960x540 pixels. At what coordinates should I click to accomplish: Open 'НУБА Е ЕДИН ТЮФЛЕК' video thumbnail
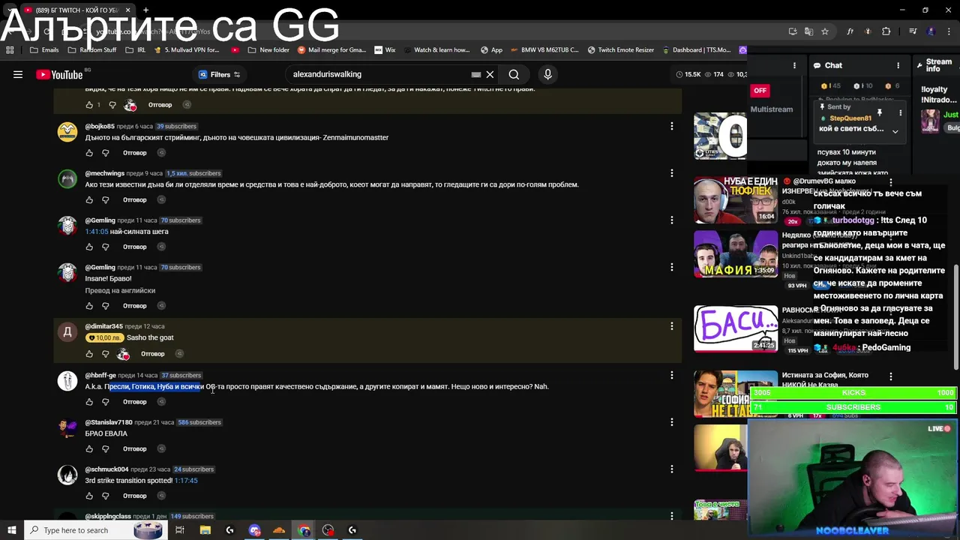736,200
